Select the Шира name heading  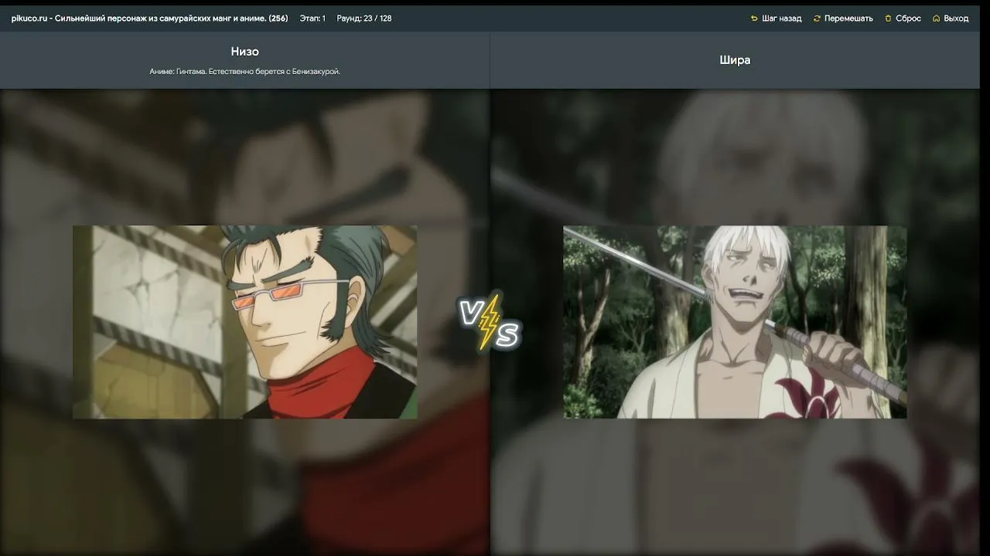pyautogui.click(x=735, y=60)
